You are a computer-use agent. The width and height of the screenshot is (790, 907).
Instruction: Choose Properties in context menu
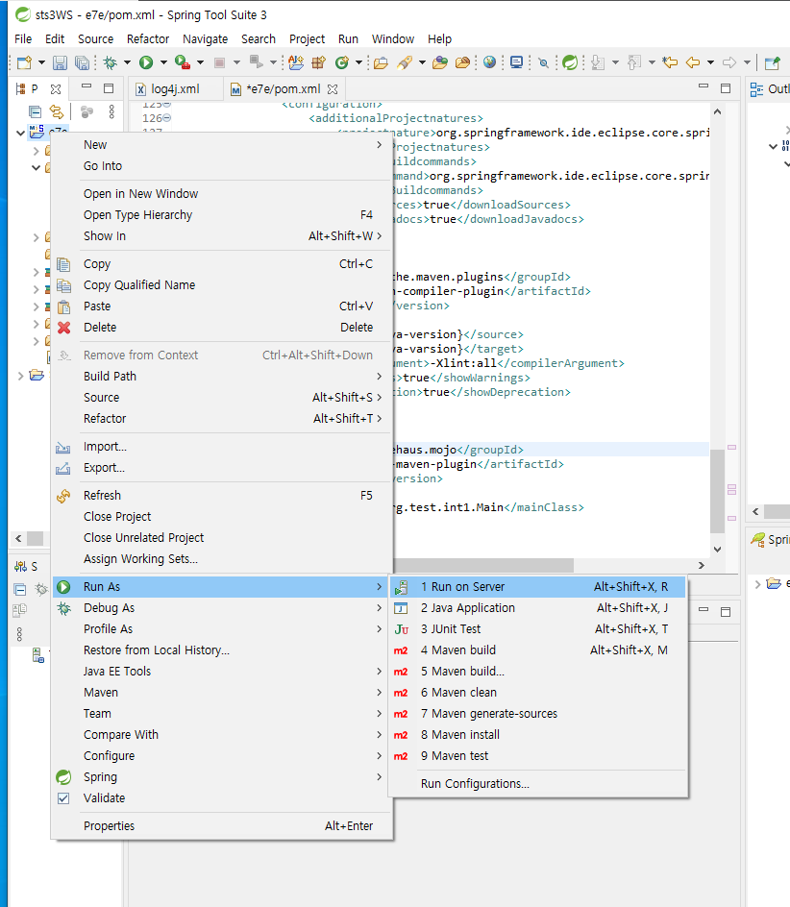[x=222, y=826]
